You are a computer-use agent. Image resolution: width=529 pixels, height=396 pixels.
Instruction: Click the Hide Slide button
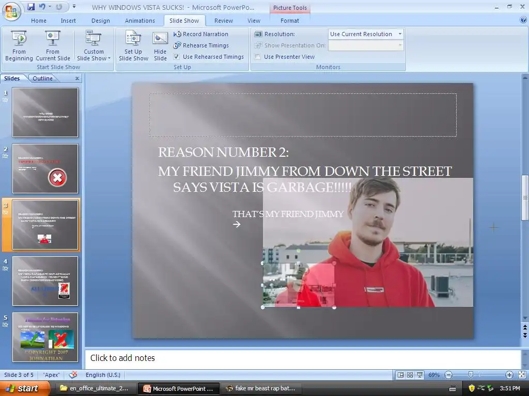[x=160, y=46]
